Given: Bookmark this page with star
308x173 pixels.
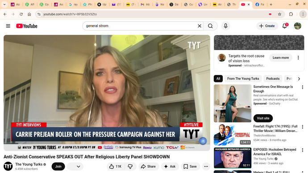Looking at the screenshot, I should point(279,14).
